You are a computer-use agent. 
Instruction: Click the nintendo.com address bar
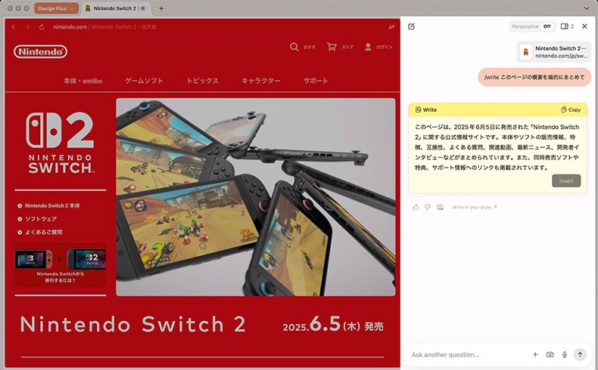point(105,27)
